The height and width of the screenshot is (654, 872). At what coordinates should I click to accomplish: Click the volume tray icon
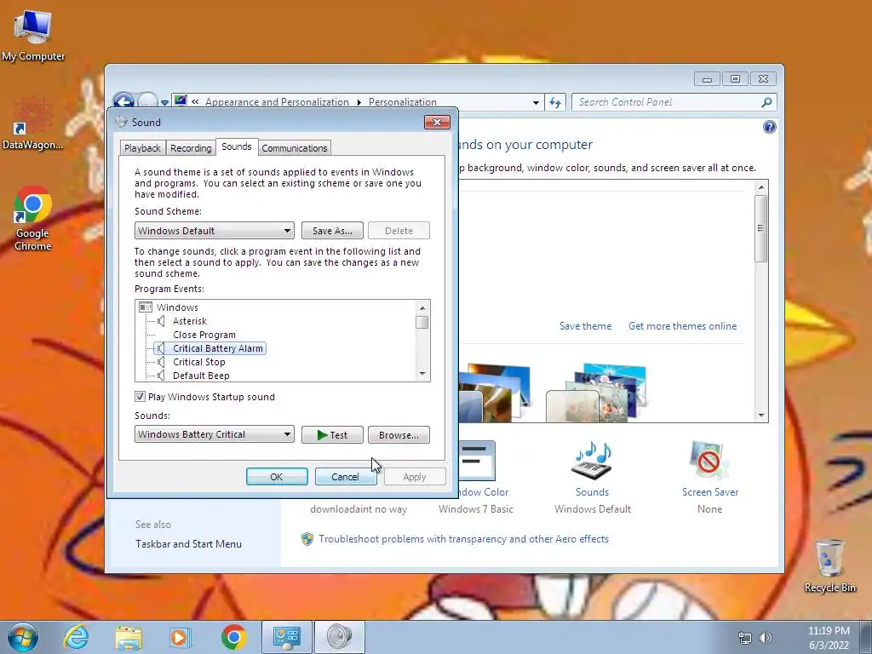tap(766, 638)
